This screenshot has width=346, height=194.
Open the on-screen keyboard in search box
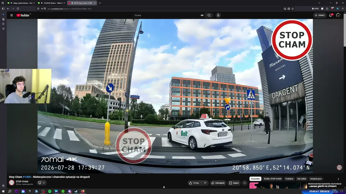[202, 15]
